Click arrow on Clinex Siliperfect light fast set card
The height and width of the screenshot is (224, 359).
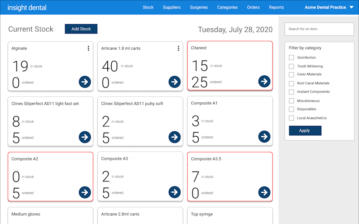(85, 137)
